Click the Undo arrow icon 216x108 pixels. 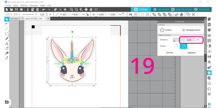click(43, 9)
